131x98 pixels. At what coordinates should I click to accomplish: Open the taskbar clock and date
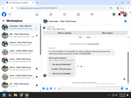pos(122,95)
